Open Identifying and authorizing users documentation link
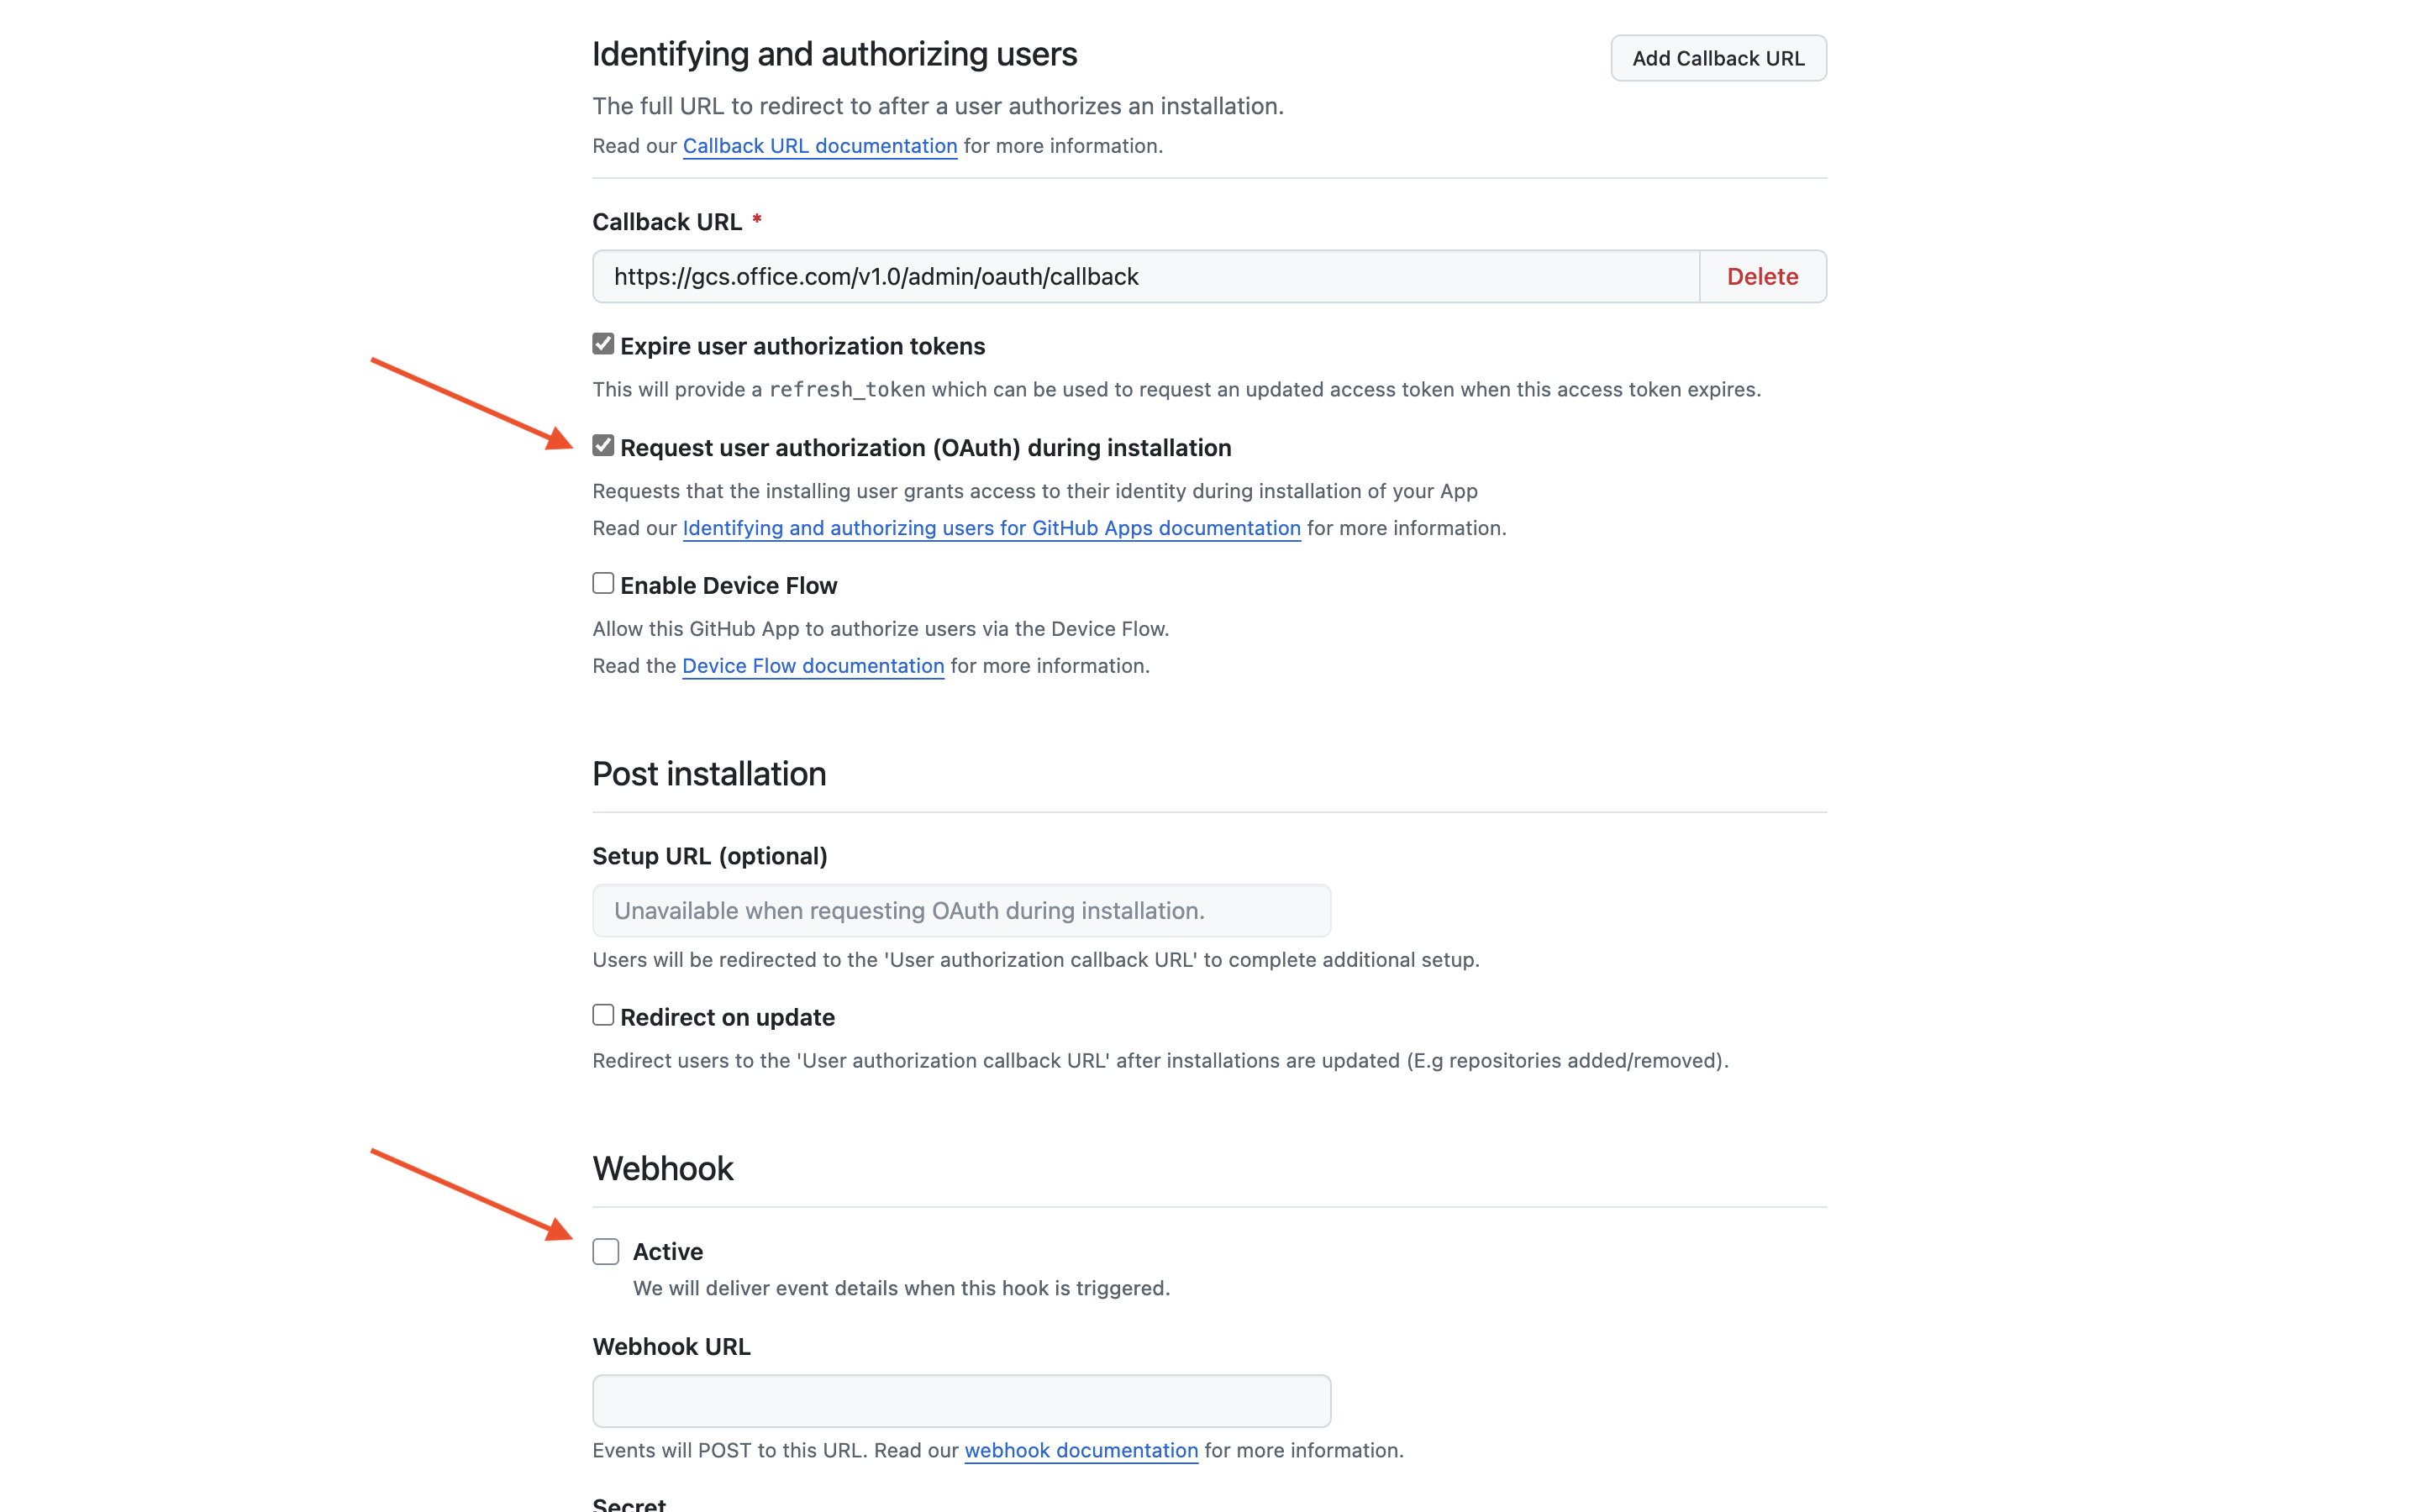The width and height of the screenshot is (2420, 1512). (991, 528)
